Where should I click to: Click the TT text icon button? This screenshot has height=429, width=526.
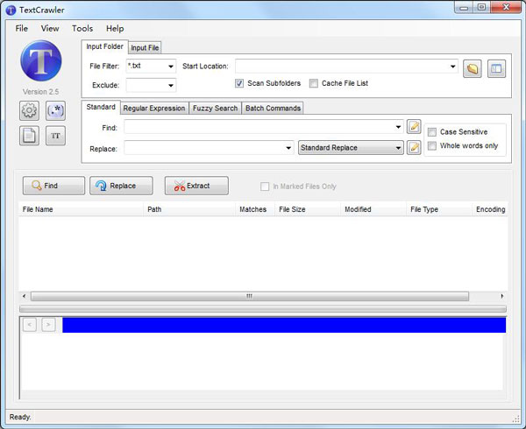pyautogui.click(x=55, y=136)
